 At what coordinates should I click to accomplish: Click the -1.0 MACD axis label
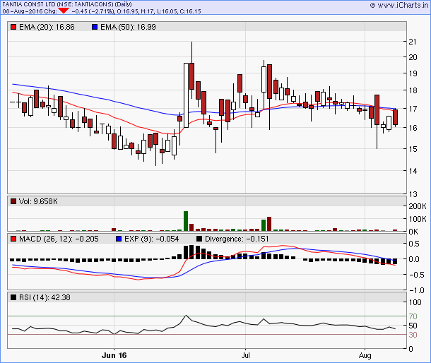[x=416, y=290]
